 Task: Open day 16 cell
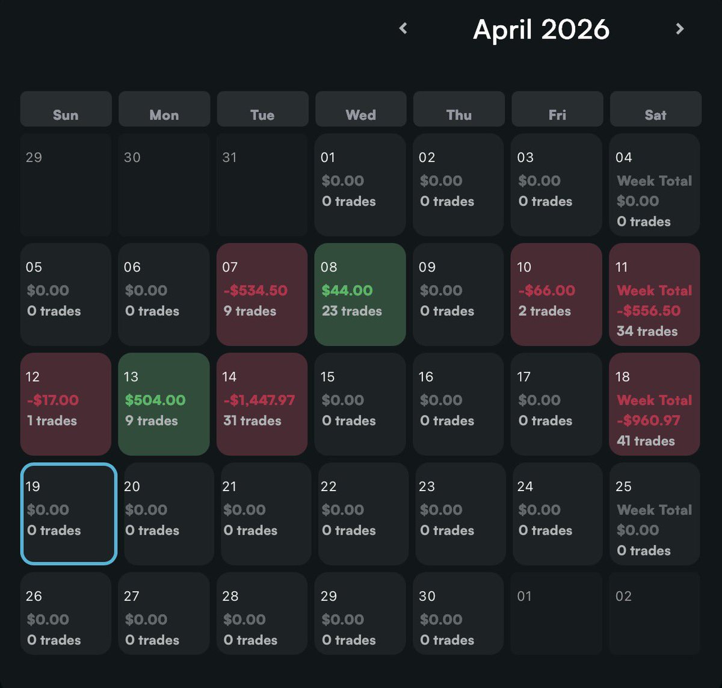[x=458, y=404]
